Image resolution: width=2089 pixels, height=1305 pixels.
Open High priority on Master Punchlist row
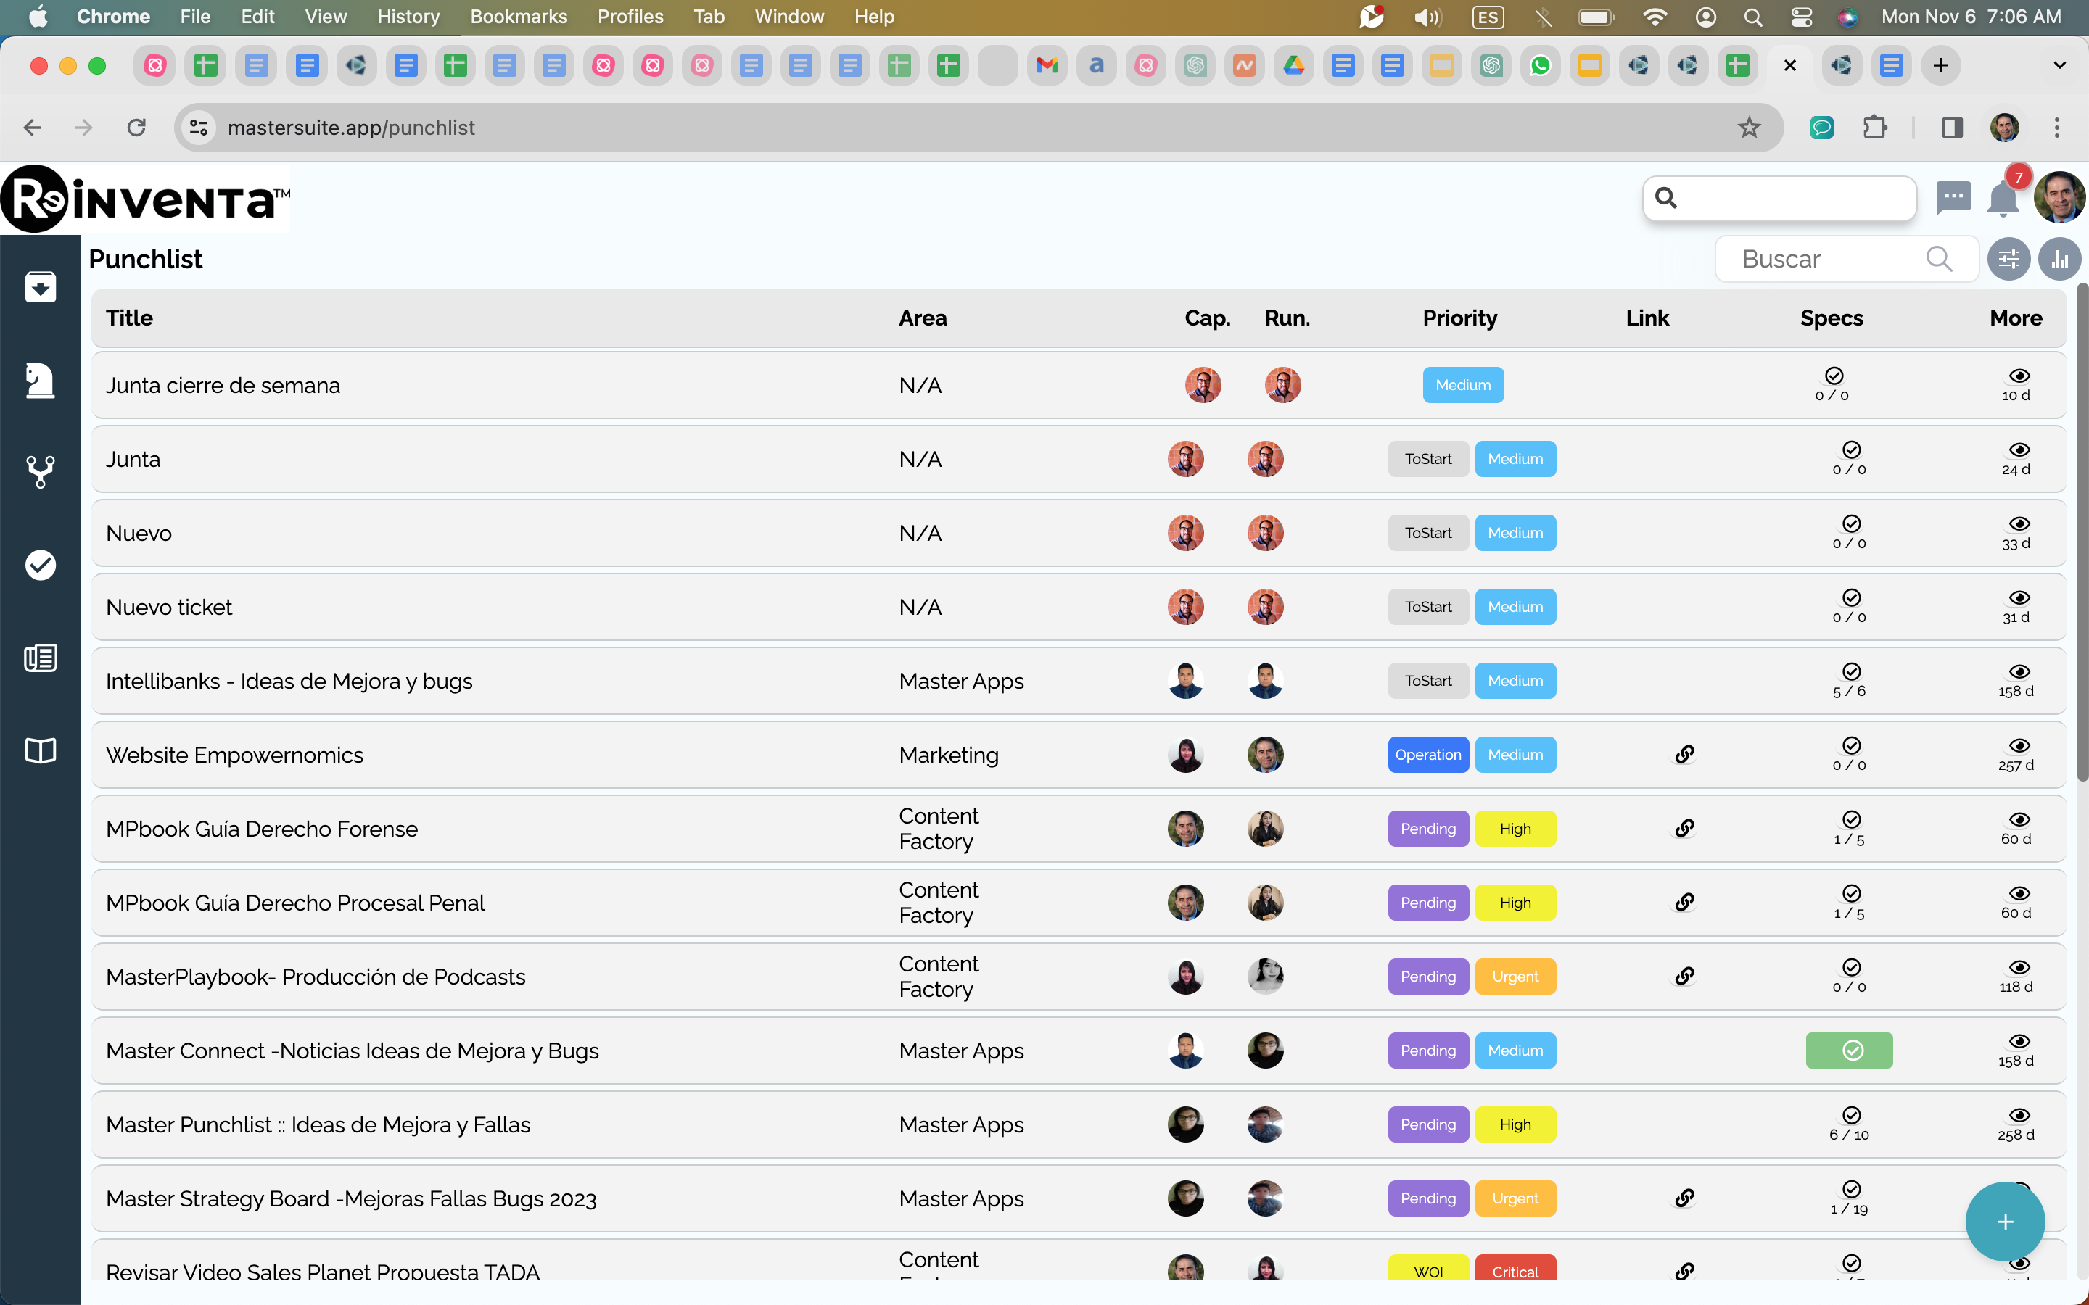[1515, 1124]
